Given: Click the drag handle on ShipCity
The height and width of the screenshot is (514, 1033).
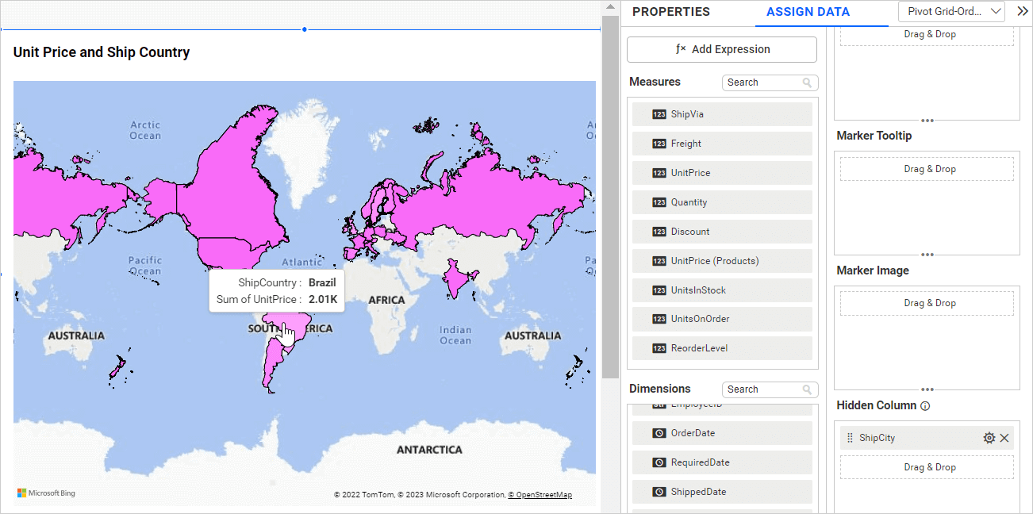Looking at the screenshot, I should point(850,438).
